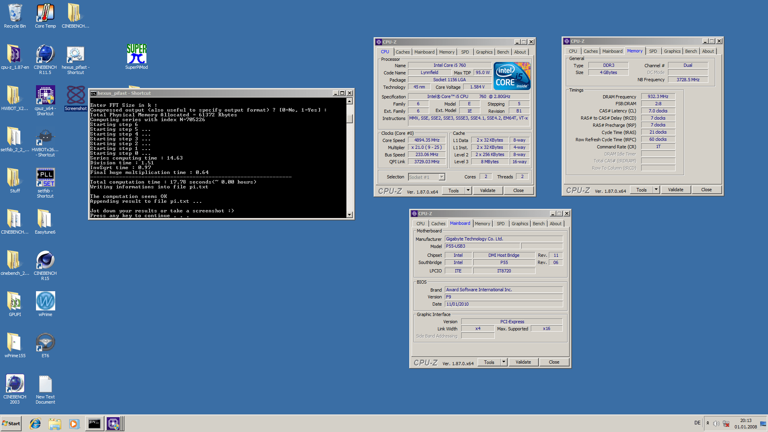Click the volume speaker tray icon
768x432 pixels.
(716, 423)
